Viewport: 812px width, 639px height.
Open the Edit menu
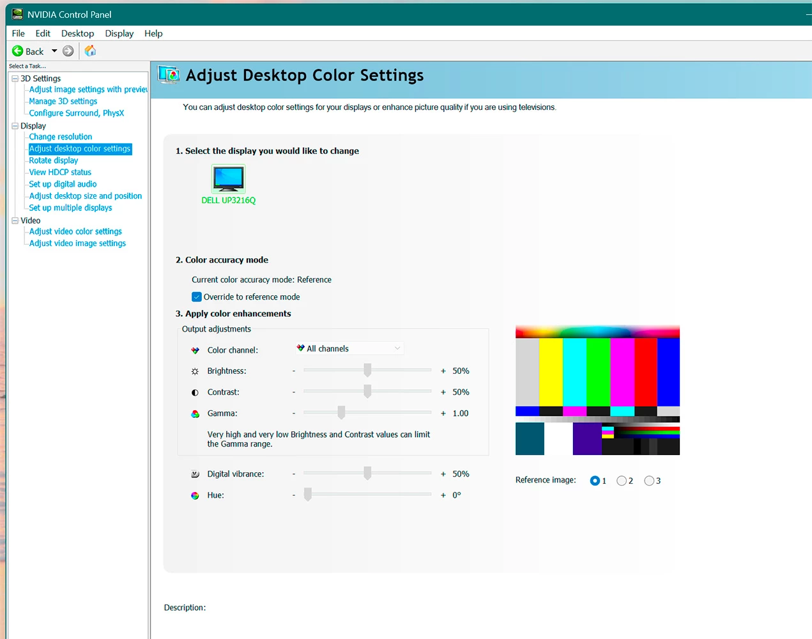click(43, 33)
